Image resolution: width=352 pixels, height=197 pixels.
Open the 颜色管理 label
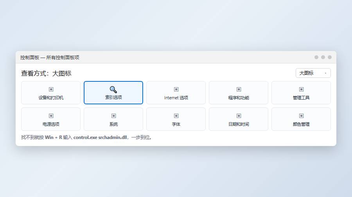click(x=301, y=124)
